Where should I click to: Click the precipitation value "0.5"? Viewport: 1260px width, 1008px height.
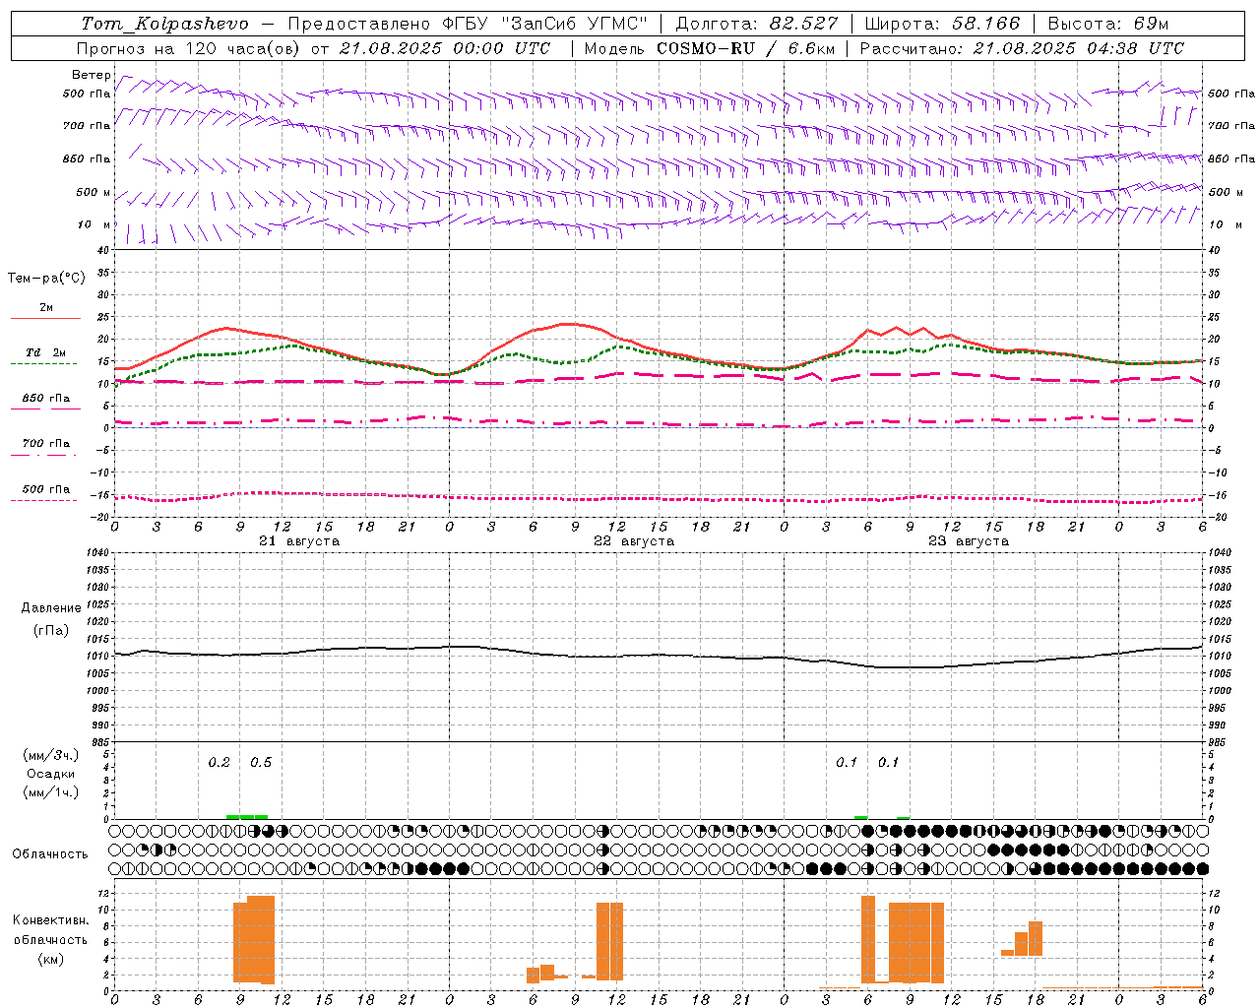(261, 763)
